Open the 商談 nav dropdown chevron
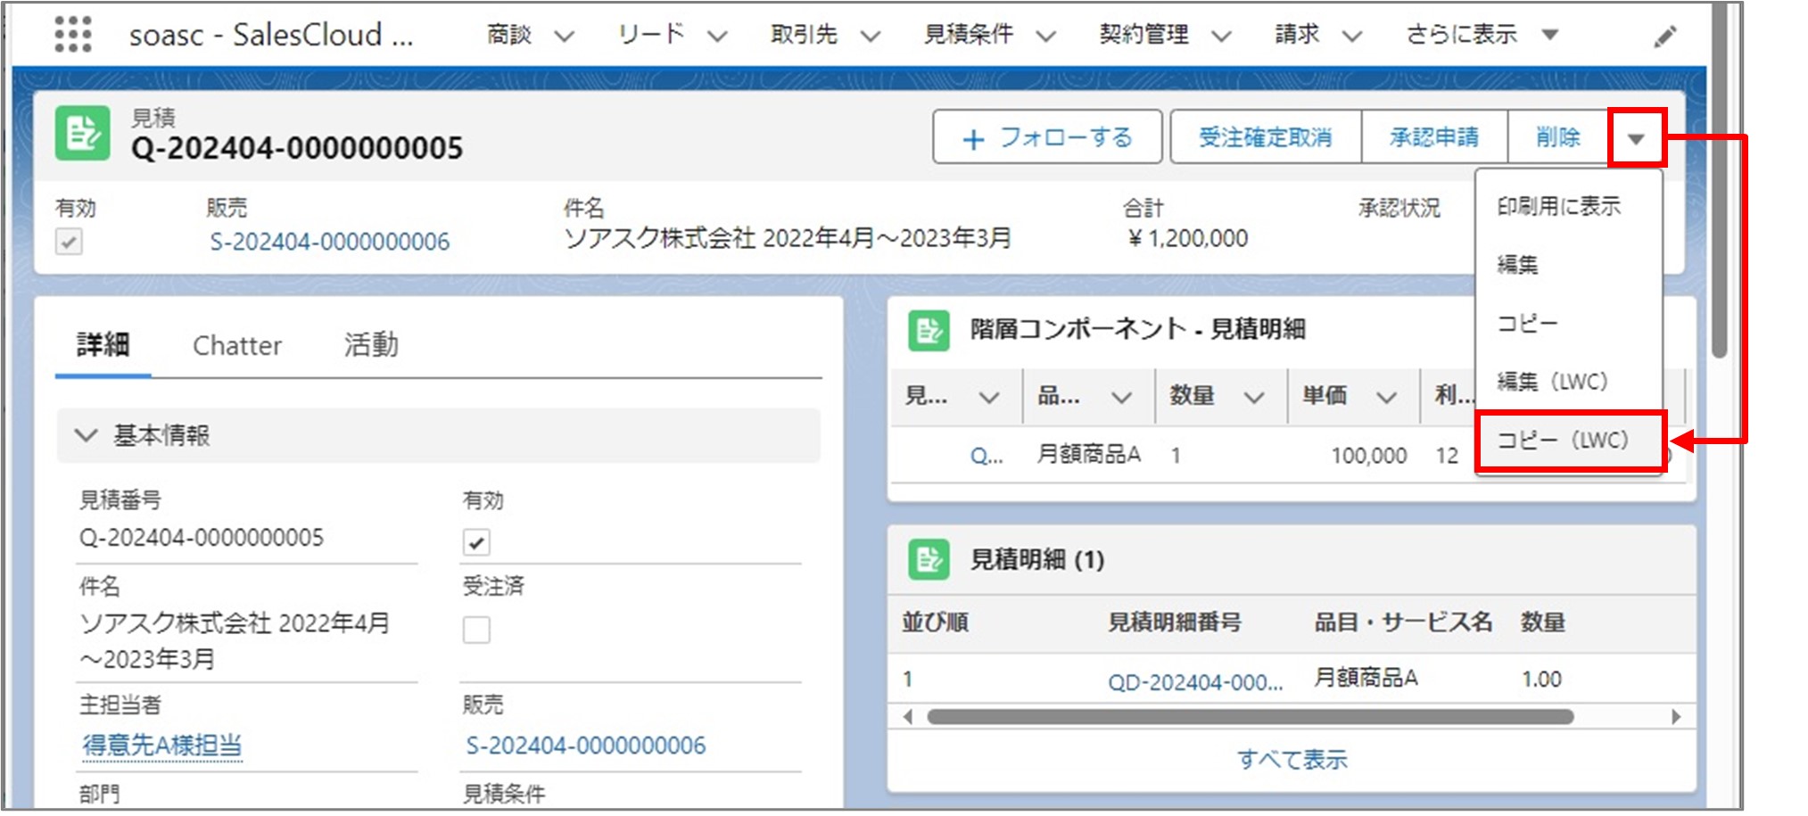1808x816 pixels. [564, 37]
